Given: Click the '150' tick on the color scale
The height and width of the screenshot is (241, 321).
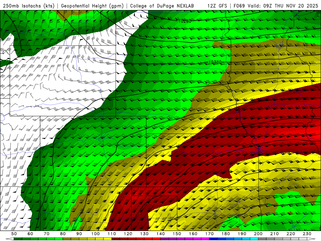Looking at the screenshot, I should (x=177, y=234).
